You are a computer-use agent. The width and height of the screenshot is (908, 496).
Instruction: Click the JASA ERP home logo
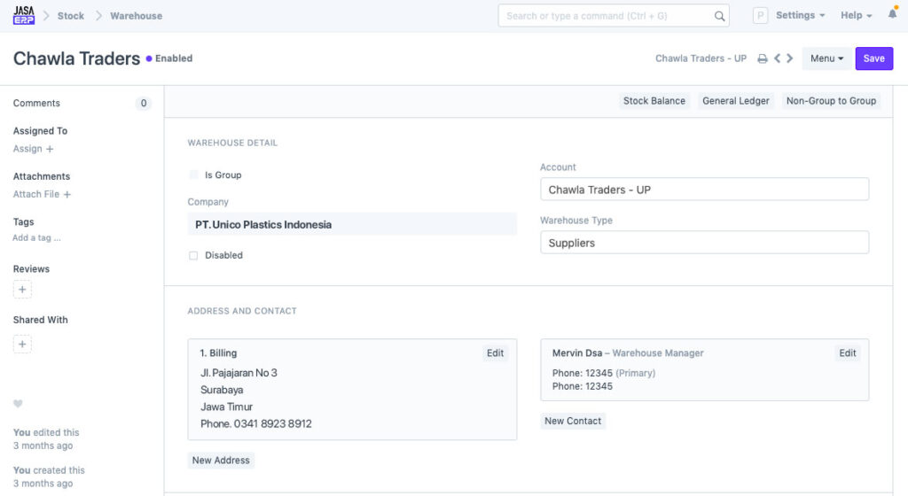[x=24, y=15]
